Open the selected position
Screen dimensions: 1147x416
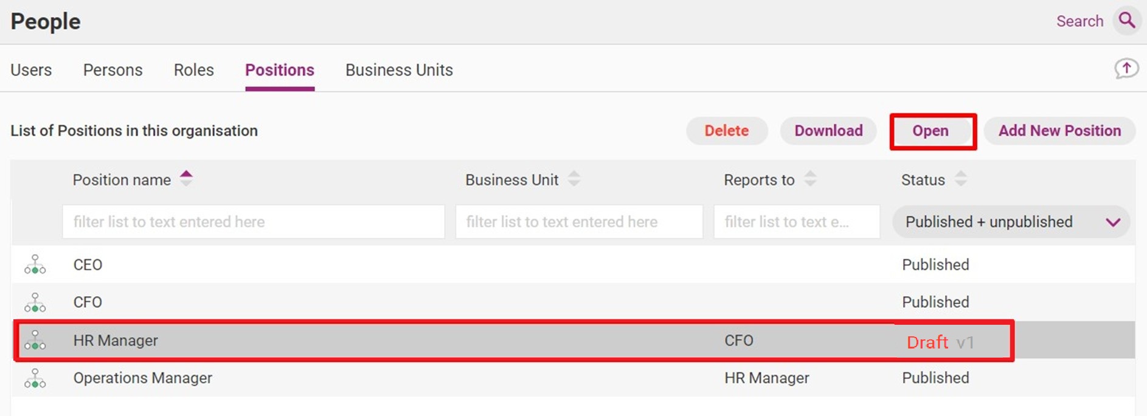[x=930, y=131]
